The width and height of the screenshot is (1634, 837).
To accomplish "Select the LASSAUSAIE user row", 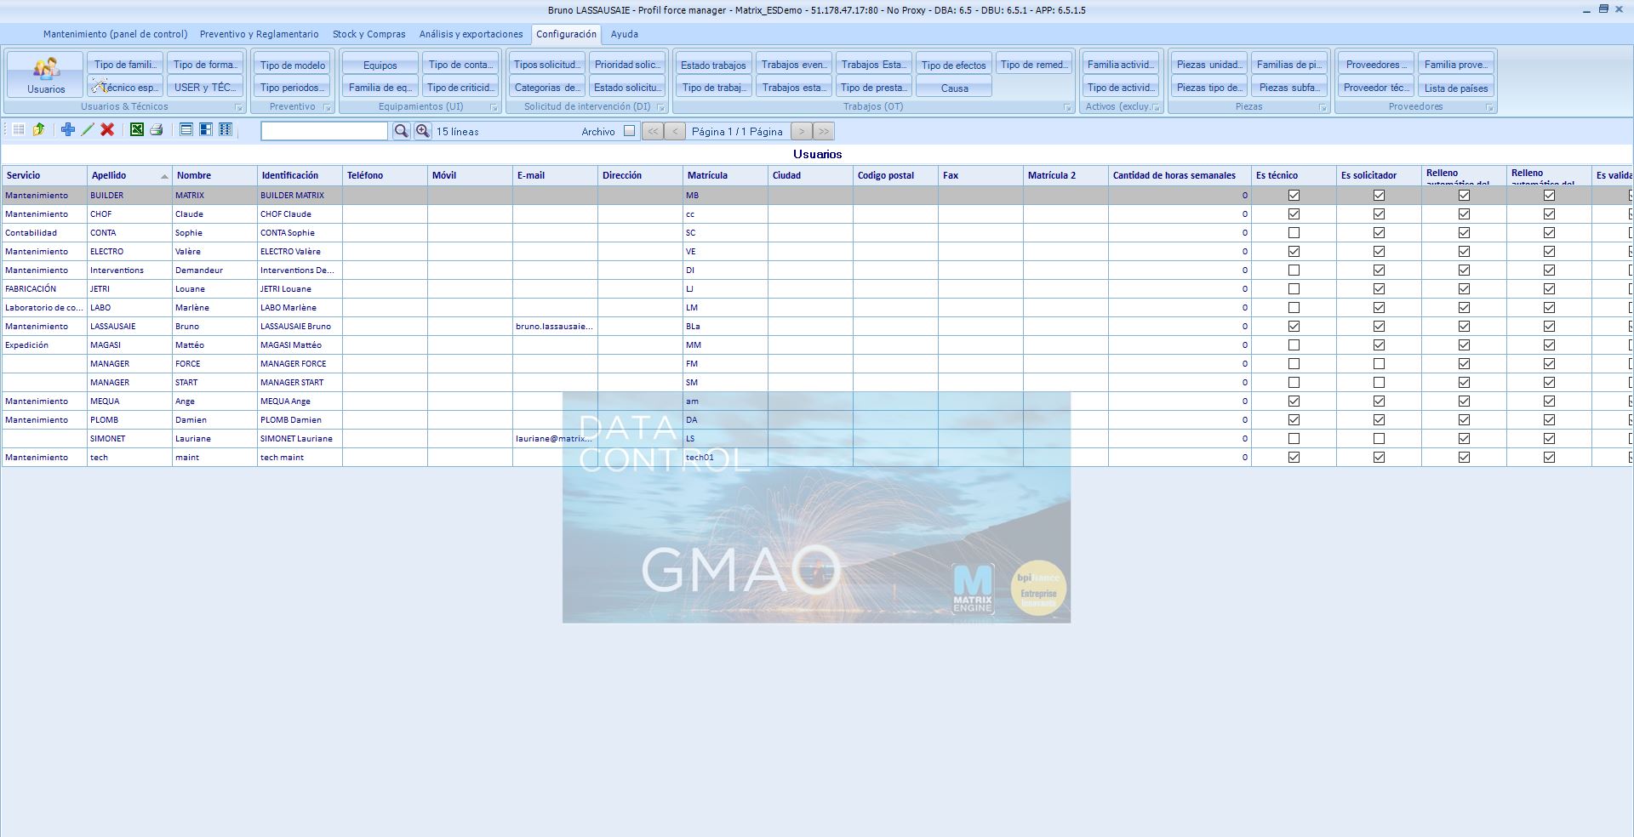I will (817, 327).
